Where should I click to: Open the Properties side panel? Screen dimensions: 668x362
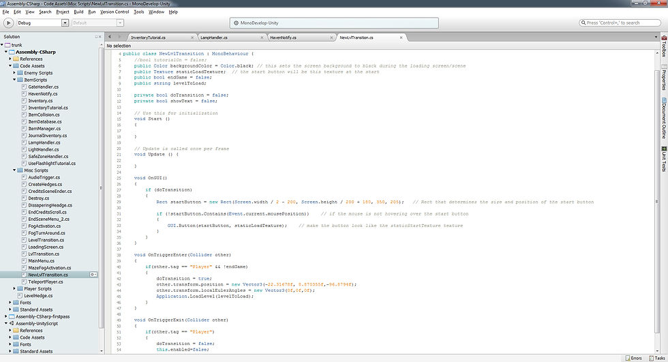pyautogui.click(x=664, y=77)
